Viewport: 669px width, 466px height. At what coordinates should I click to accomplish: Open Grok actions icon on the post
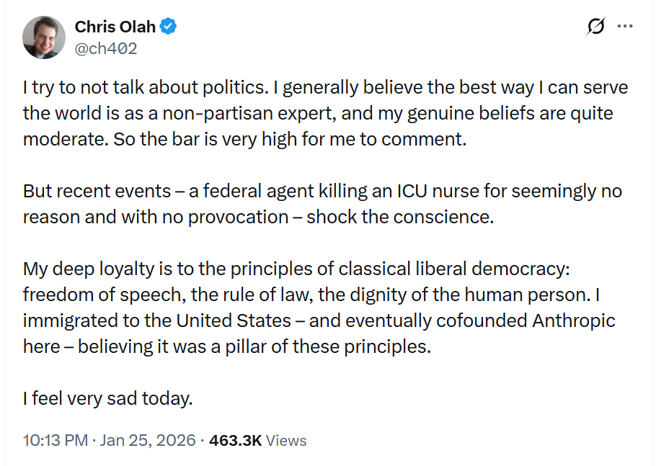coord(595,27)
